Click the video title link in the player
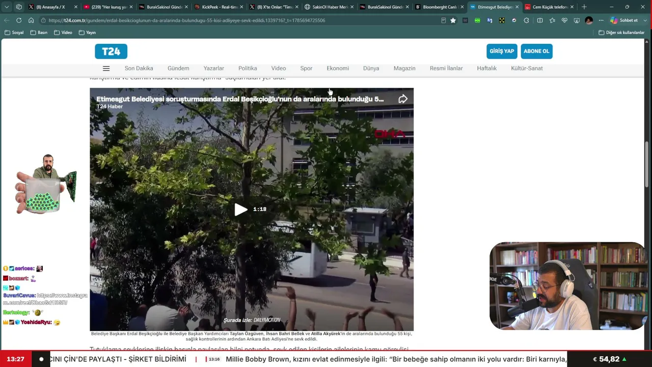The height and width of the screenshot is (367, 652). [240, 99]
